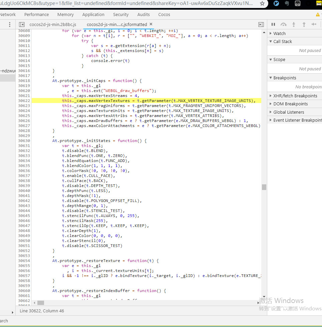Open the Cocos tab

click(164, 14)
